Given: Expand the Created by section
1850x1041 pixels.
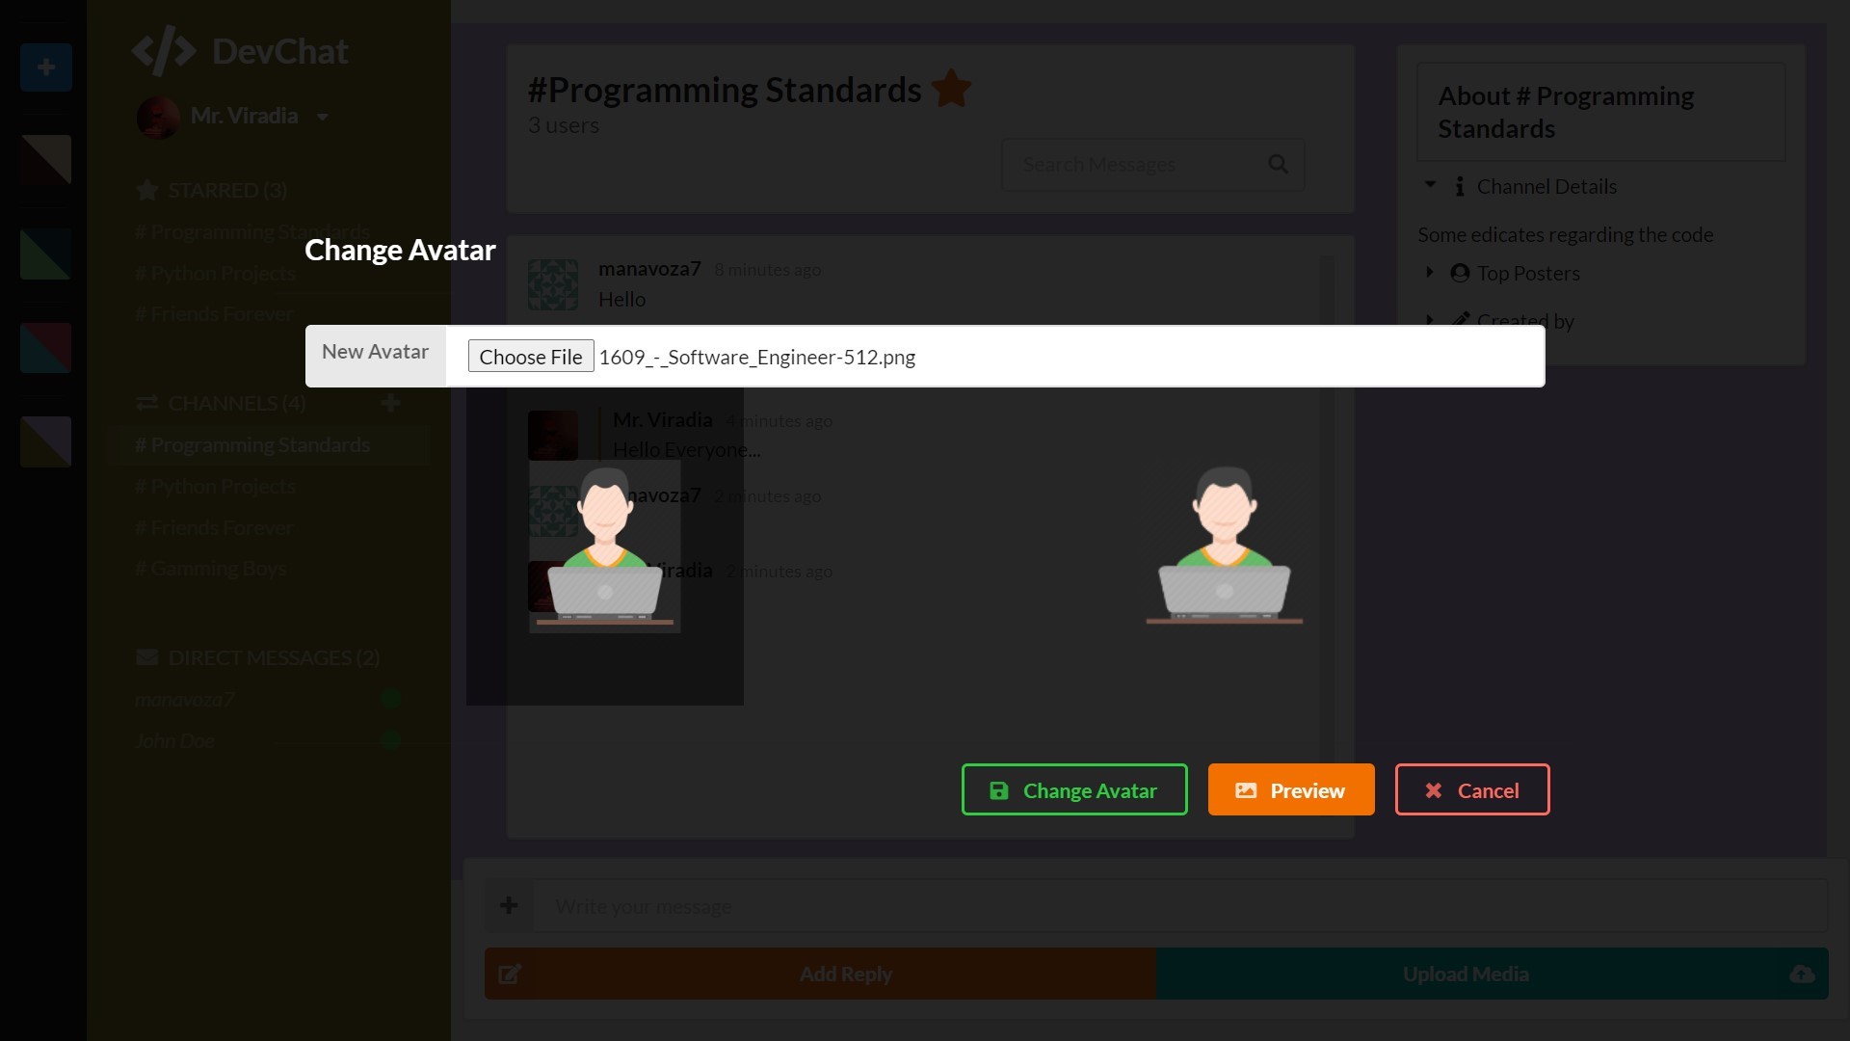Looking at the screenshot, I should tap(1430, 319).
